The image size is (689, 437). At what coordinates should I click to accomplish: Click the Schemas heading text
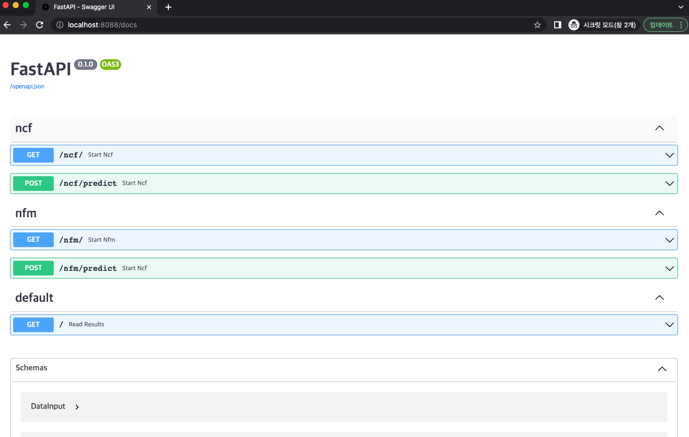pos(31,368)
